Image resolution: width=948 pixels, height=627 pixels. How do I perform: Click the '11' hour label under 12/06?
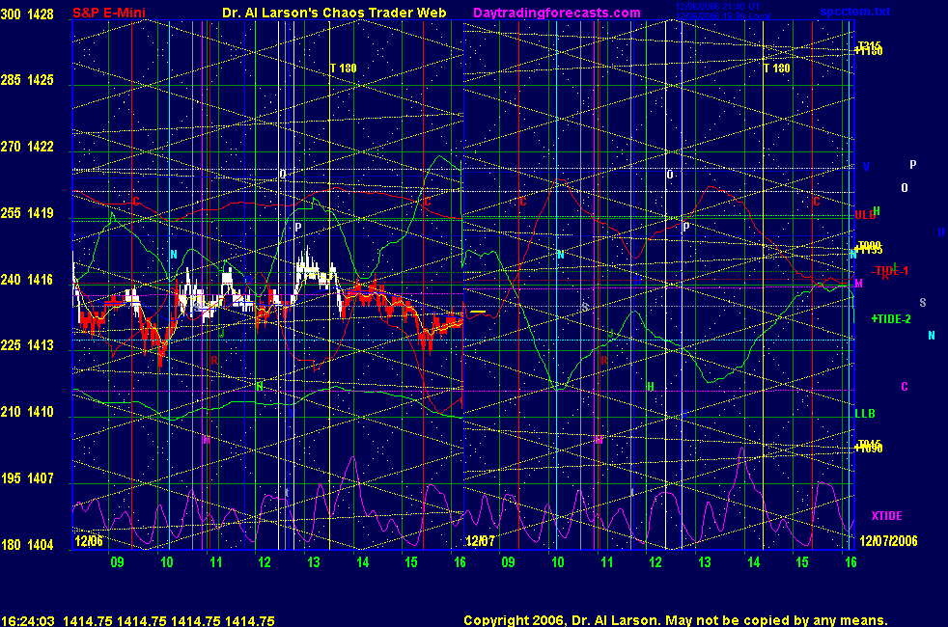point(216,562)
